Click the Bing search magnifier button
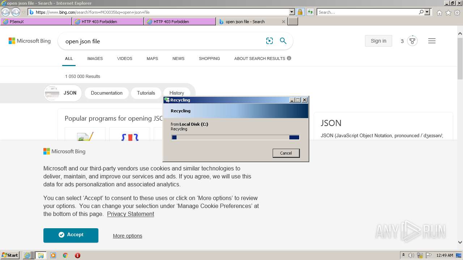 283,41
